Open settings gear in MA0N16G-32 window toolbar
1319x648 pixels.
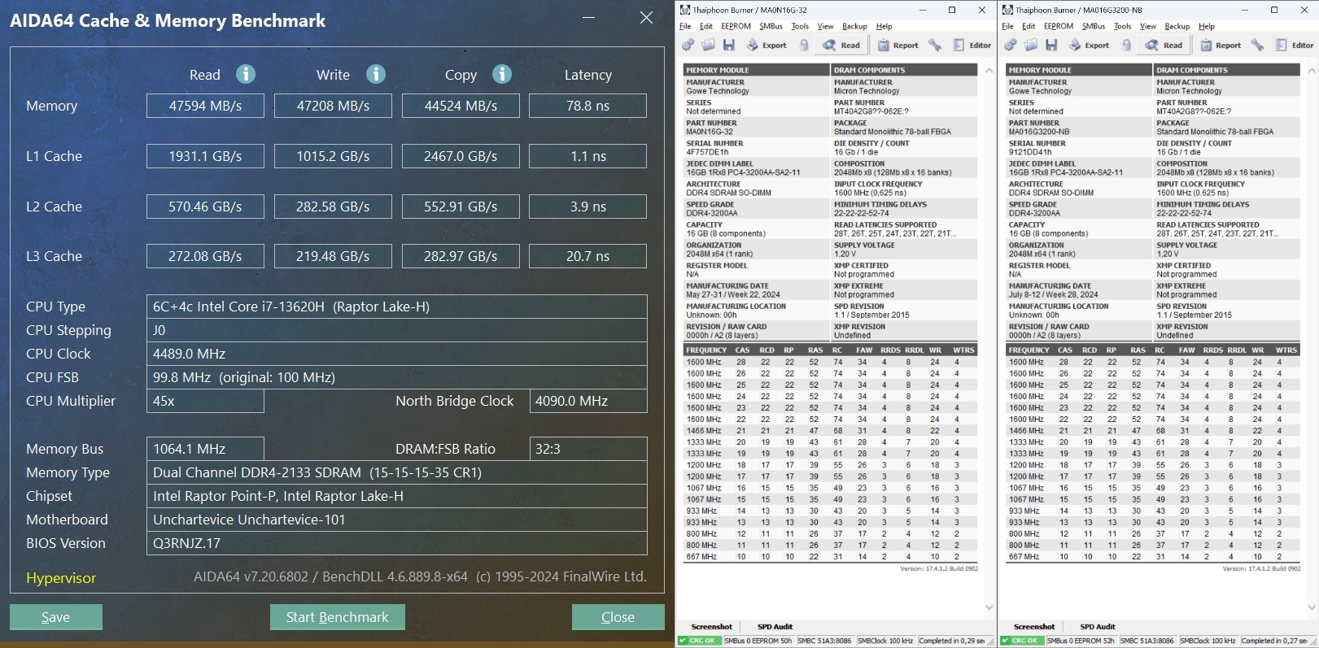[x=688, y=46]
